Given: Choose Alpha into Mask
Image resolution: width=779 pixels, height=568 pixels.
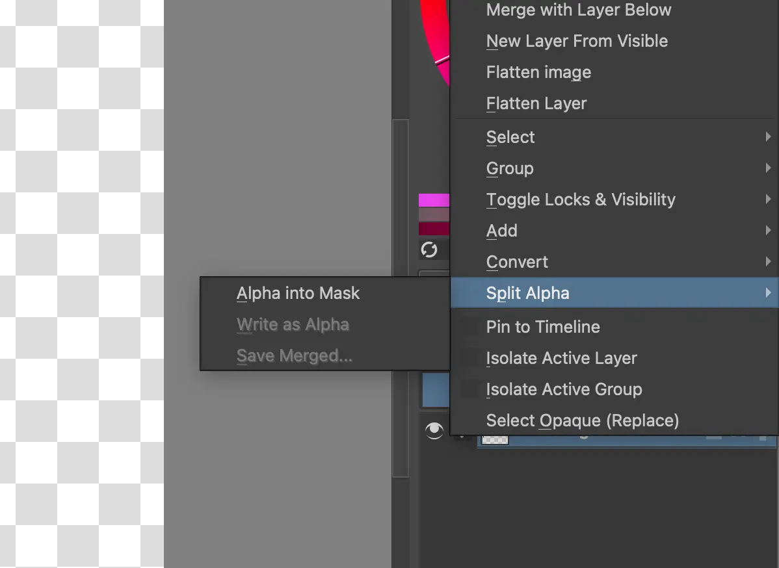Looking at the screenshot, I should pos(325,294).
